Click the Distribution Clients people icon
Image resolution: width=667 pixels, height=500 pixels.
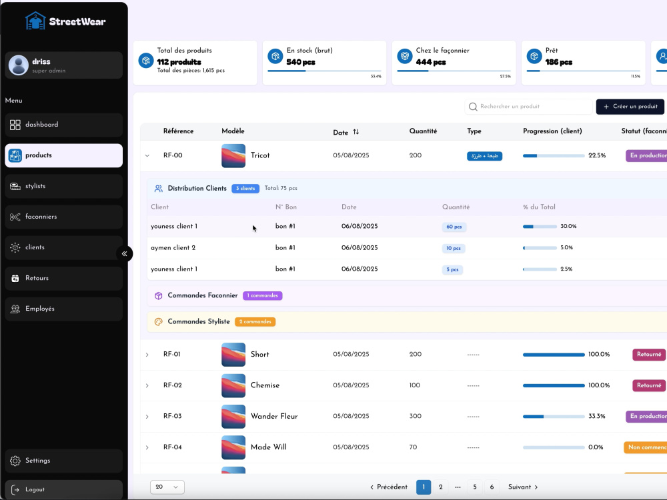coord(159,189)
